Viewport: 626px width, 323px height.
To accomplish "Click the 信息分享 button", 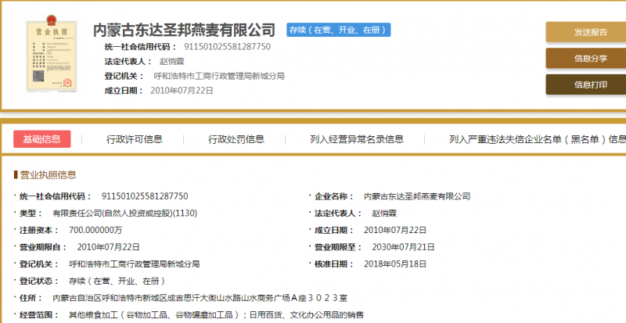I will coord(585,59).
